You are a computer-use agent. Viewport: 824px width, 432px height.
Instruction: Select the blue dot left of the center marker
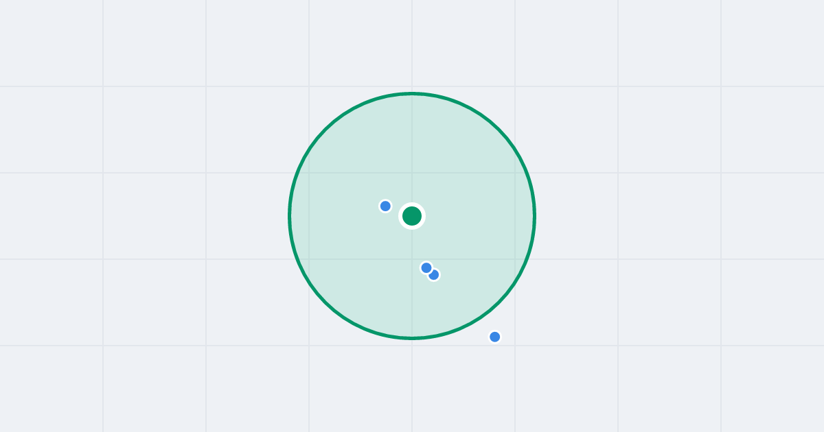point(385,206)
